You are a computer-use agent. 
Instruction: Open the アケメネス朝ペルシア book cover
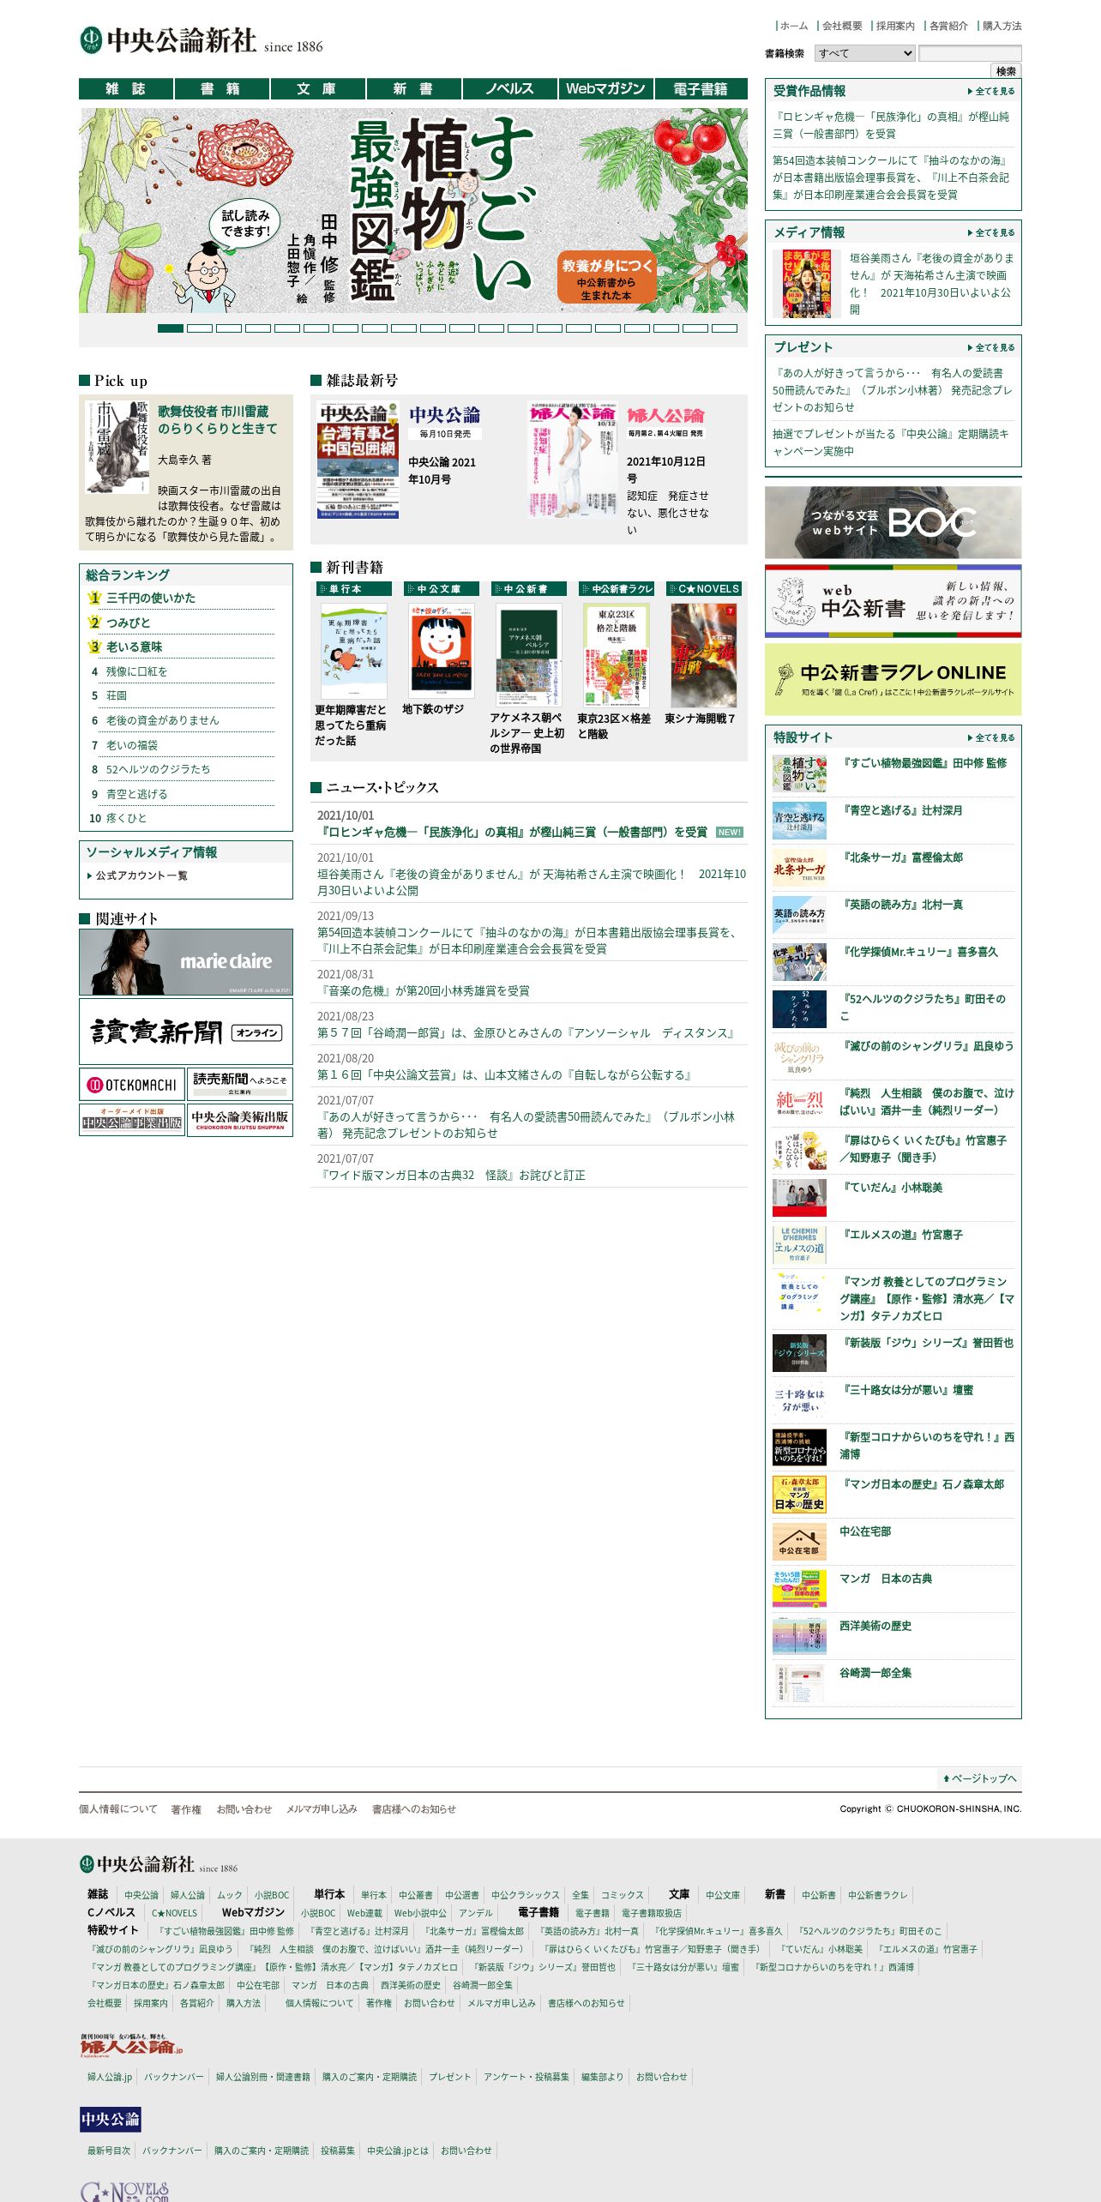(529, 655)
